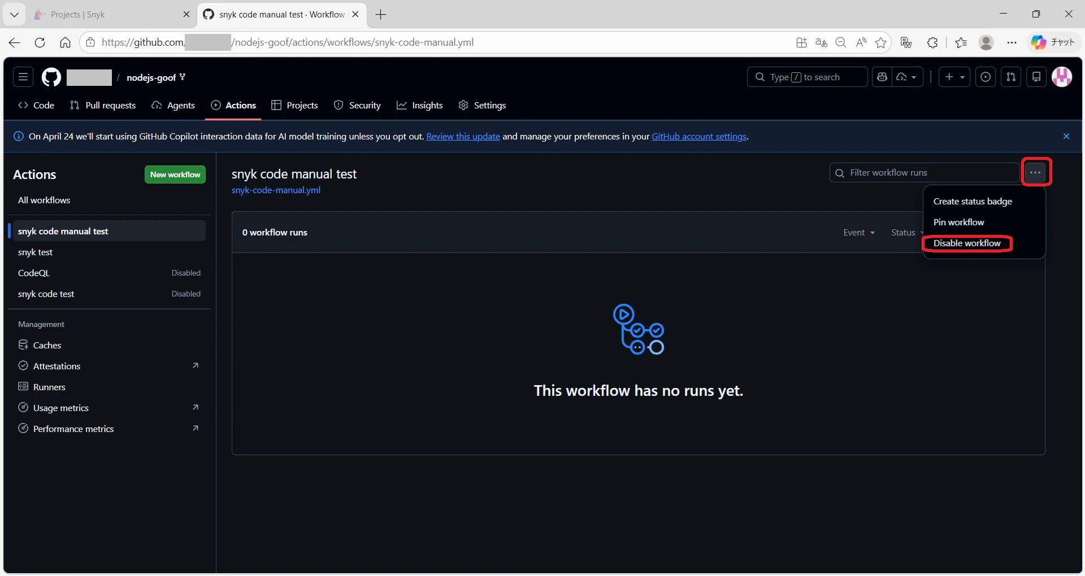Screen dimensions: 1085x576
Task: Open the notifications inbox icon
Action: [1036, 77]
